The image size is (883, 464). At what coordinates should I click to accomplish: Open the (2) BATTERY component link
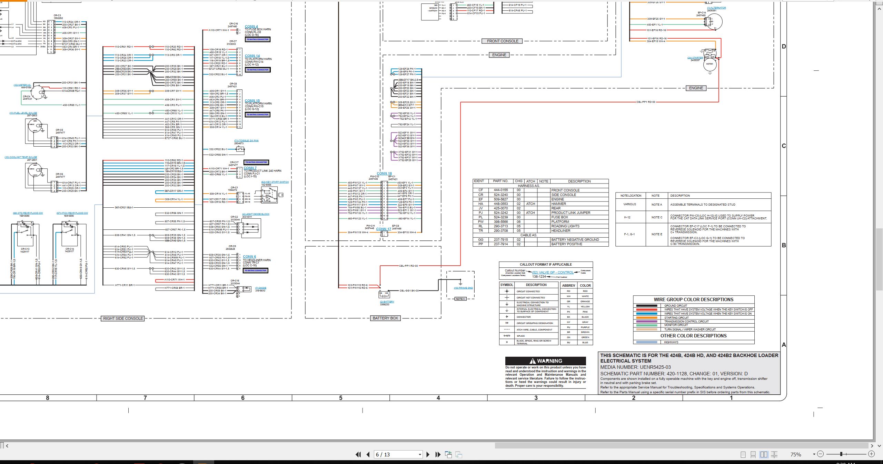click(x=387, y=302)
